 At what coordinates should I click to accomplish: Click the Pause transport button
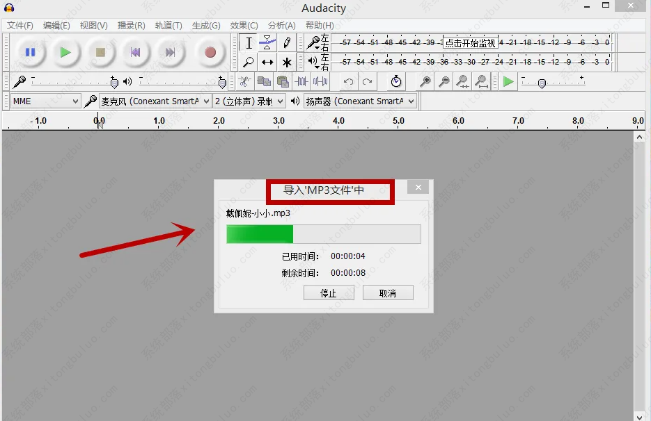click(x=30, y=52)
